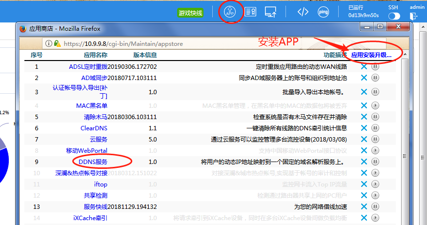Open the iftop app link
This screenshot has height=225, width=427.
[101, 184]
